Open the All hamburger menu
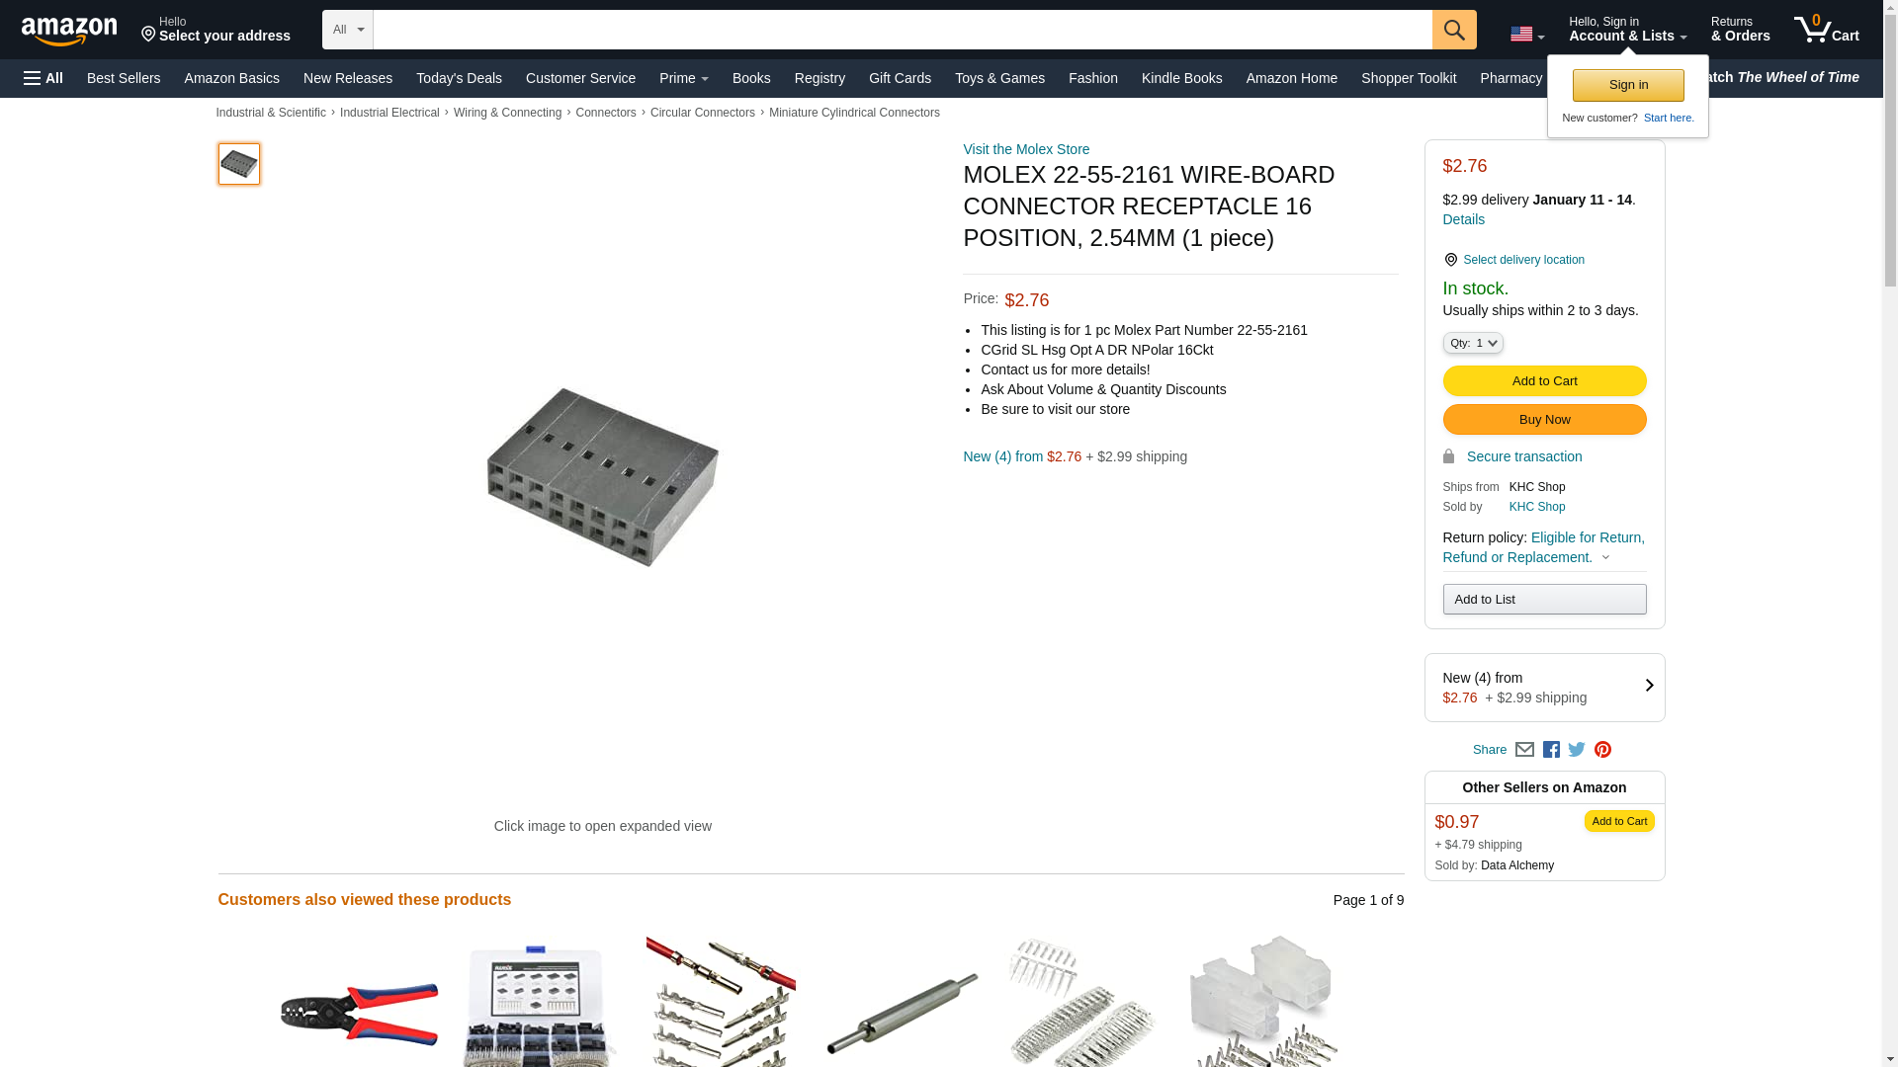This screenshot has width=1898, height=1067. coord(43,78)
